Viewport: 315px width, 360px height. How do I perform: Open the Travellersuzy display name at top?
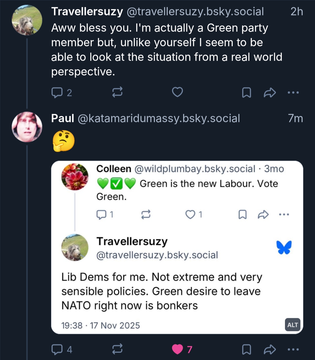[87, 12]
